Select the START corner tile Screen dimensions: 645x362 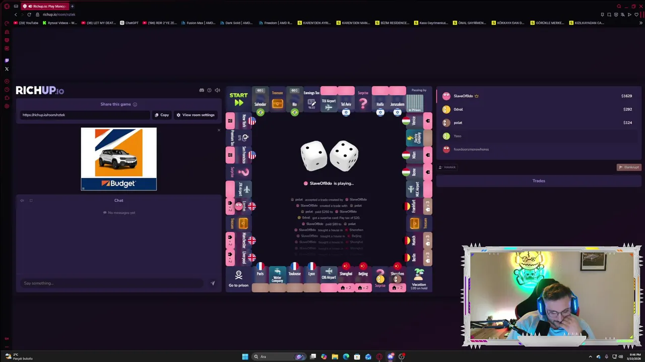(x=238, y=100)
